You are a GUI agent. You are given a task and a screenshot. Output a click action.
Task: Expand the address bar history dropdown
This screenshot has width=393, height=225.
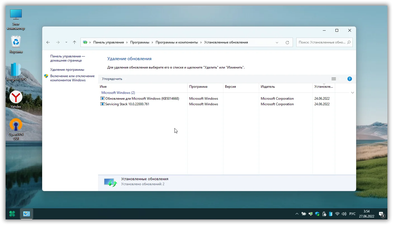point(277,43)
